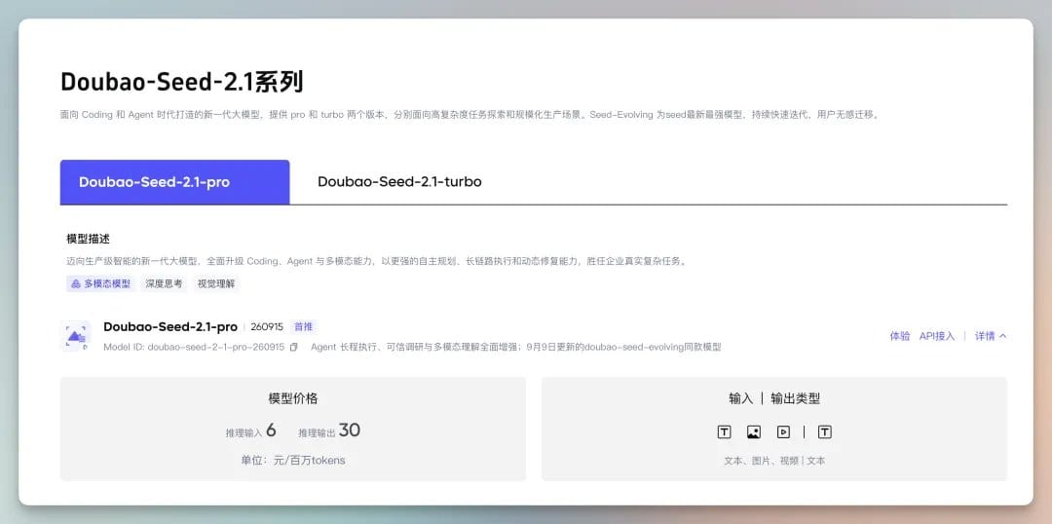1052x524 pixels.
Task: Click the Doubao-Seed-2.1系列 page heading
Action: (182, 82)
